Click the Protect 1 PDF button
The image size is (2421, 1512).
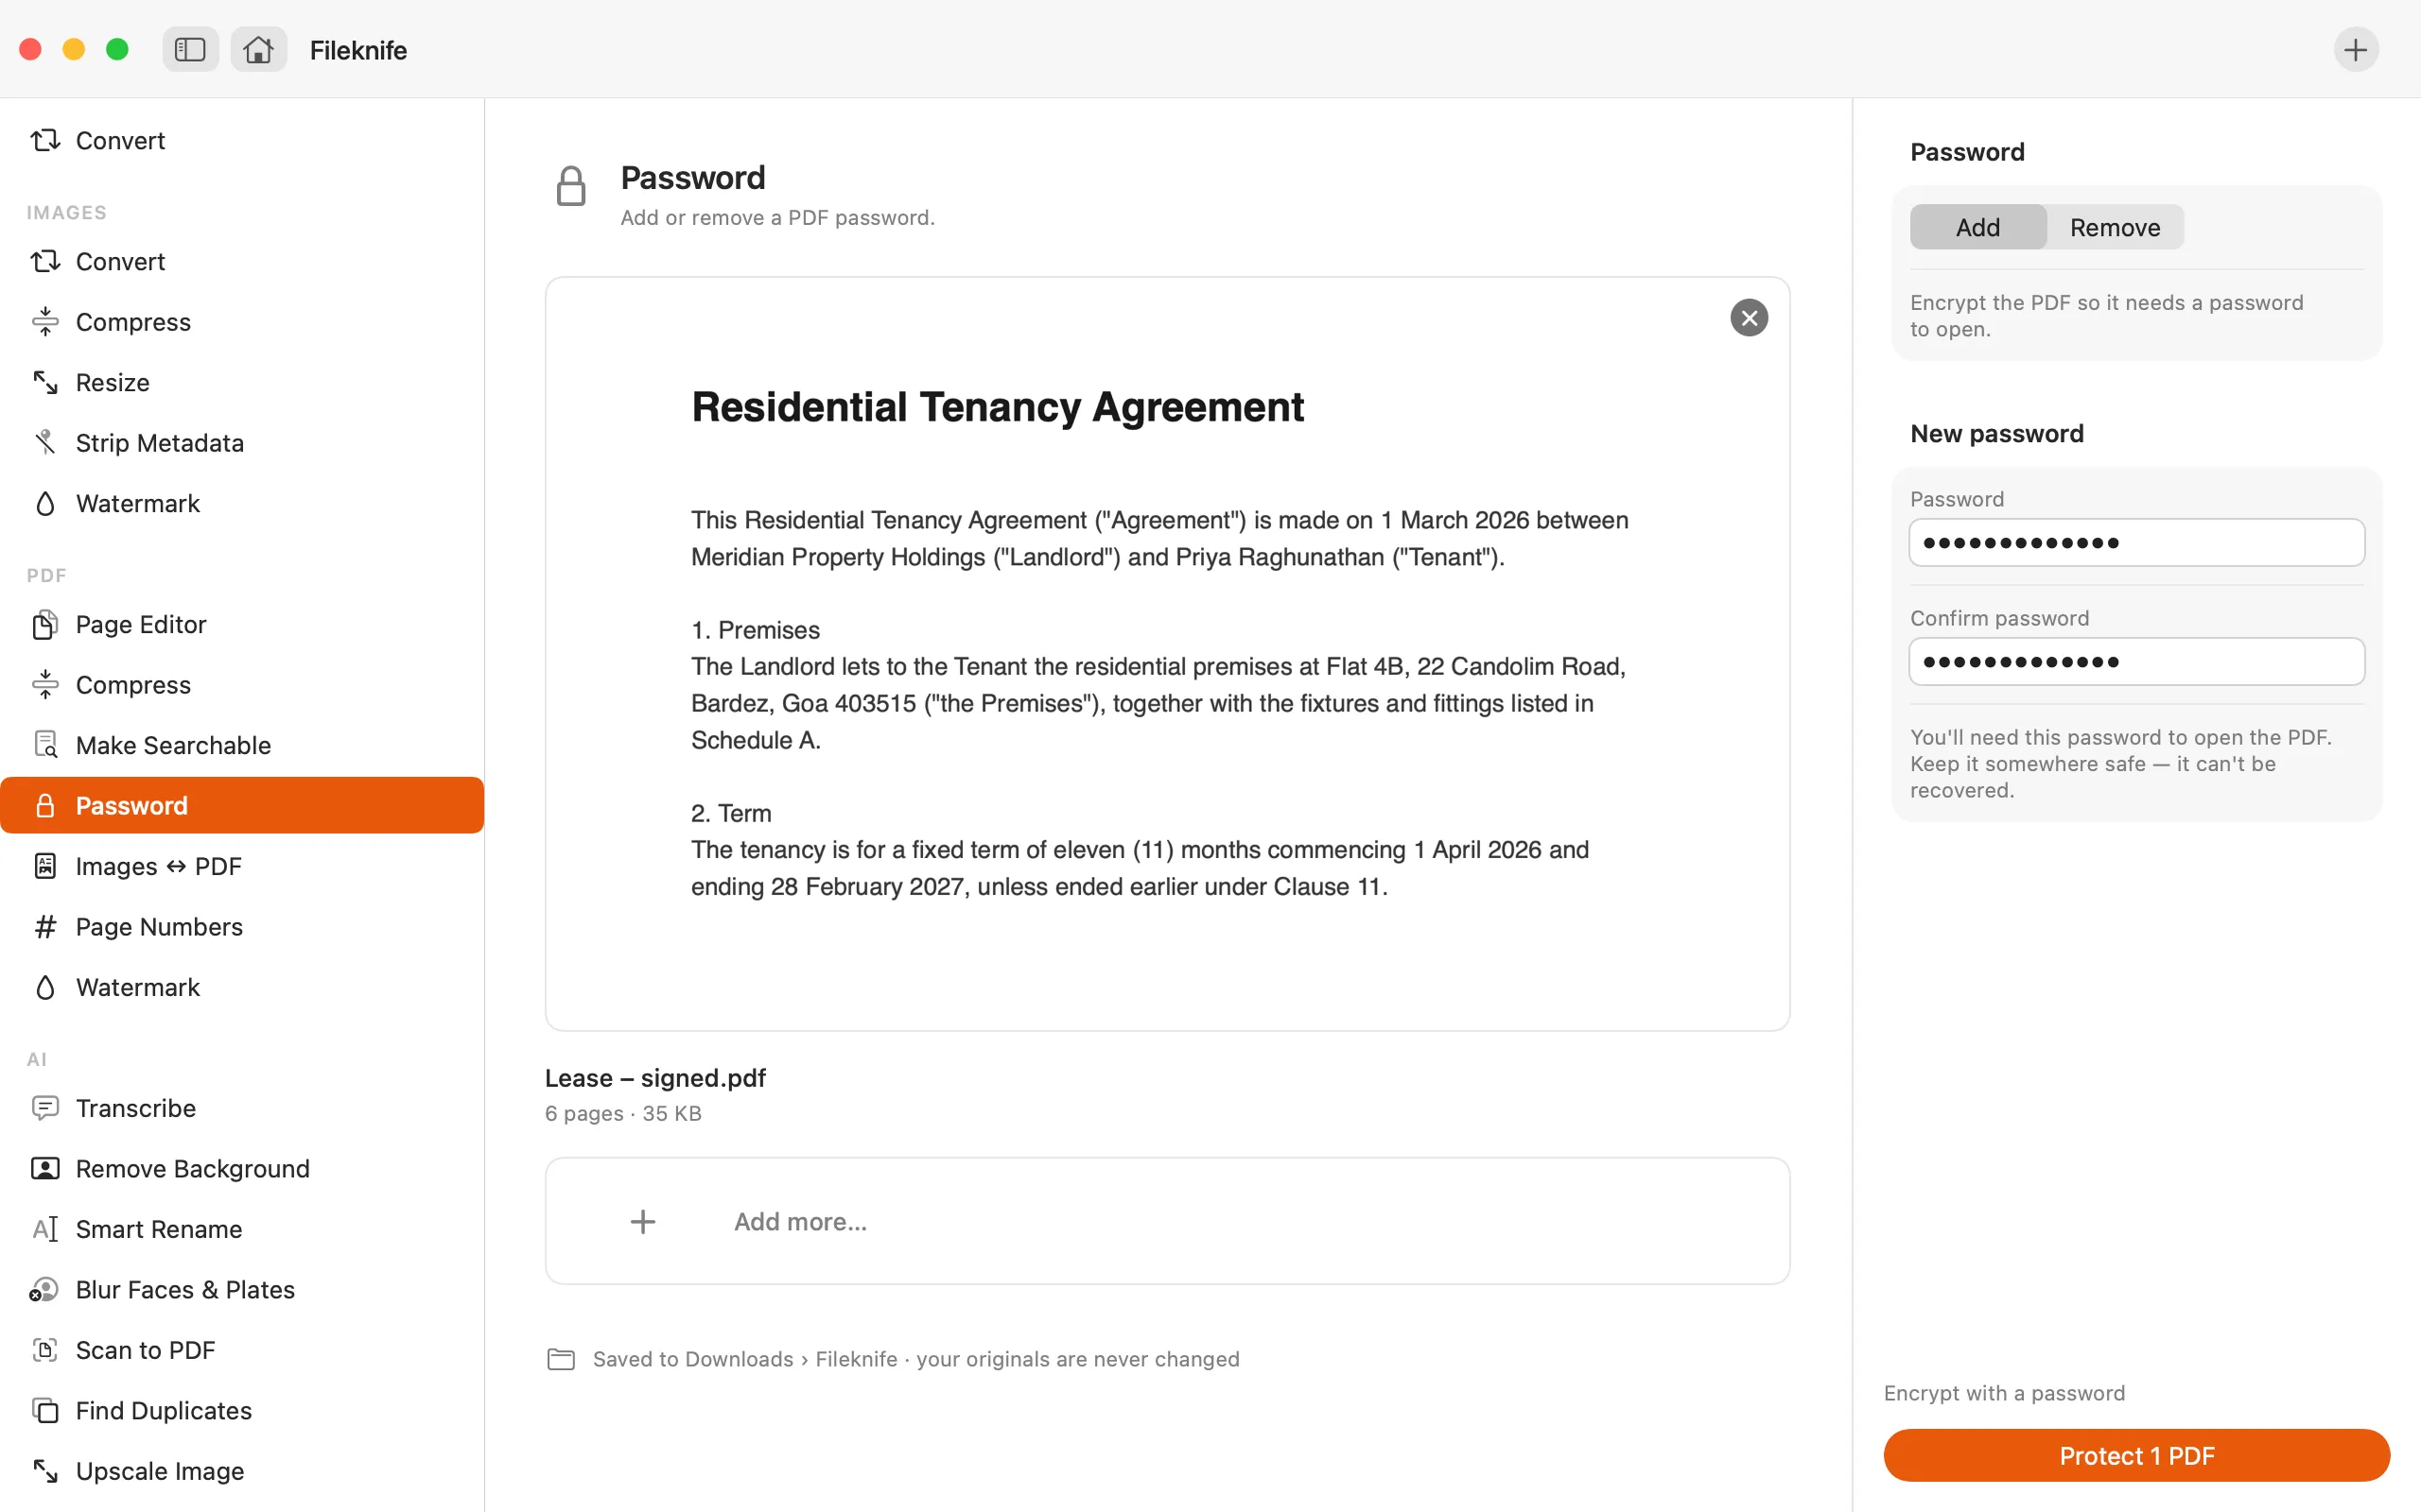click(x=2136, y=1455)
